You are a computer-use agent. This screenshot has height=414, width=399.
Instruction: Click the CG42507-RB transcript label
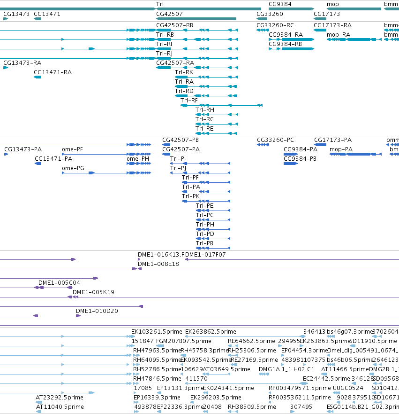(174, 25)
